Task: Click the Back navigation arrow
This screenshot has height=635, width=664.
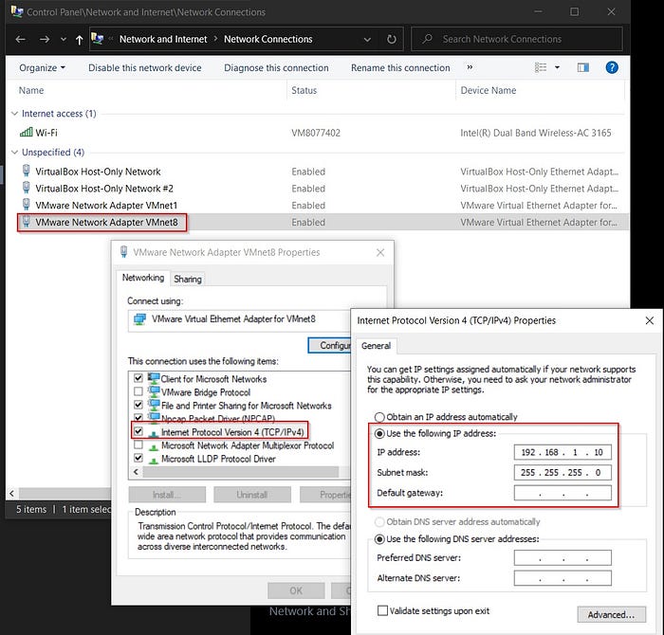Action: point(20,40)
